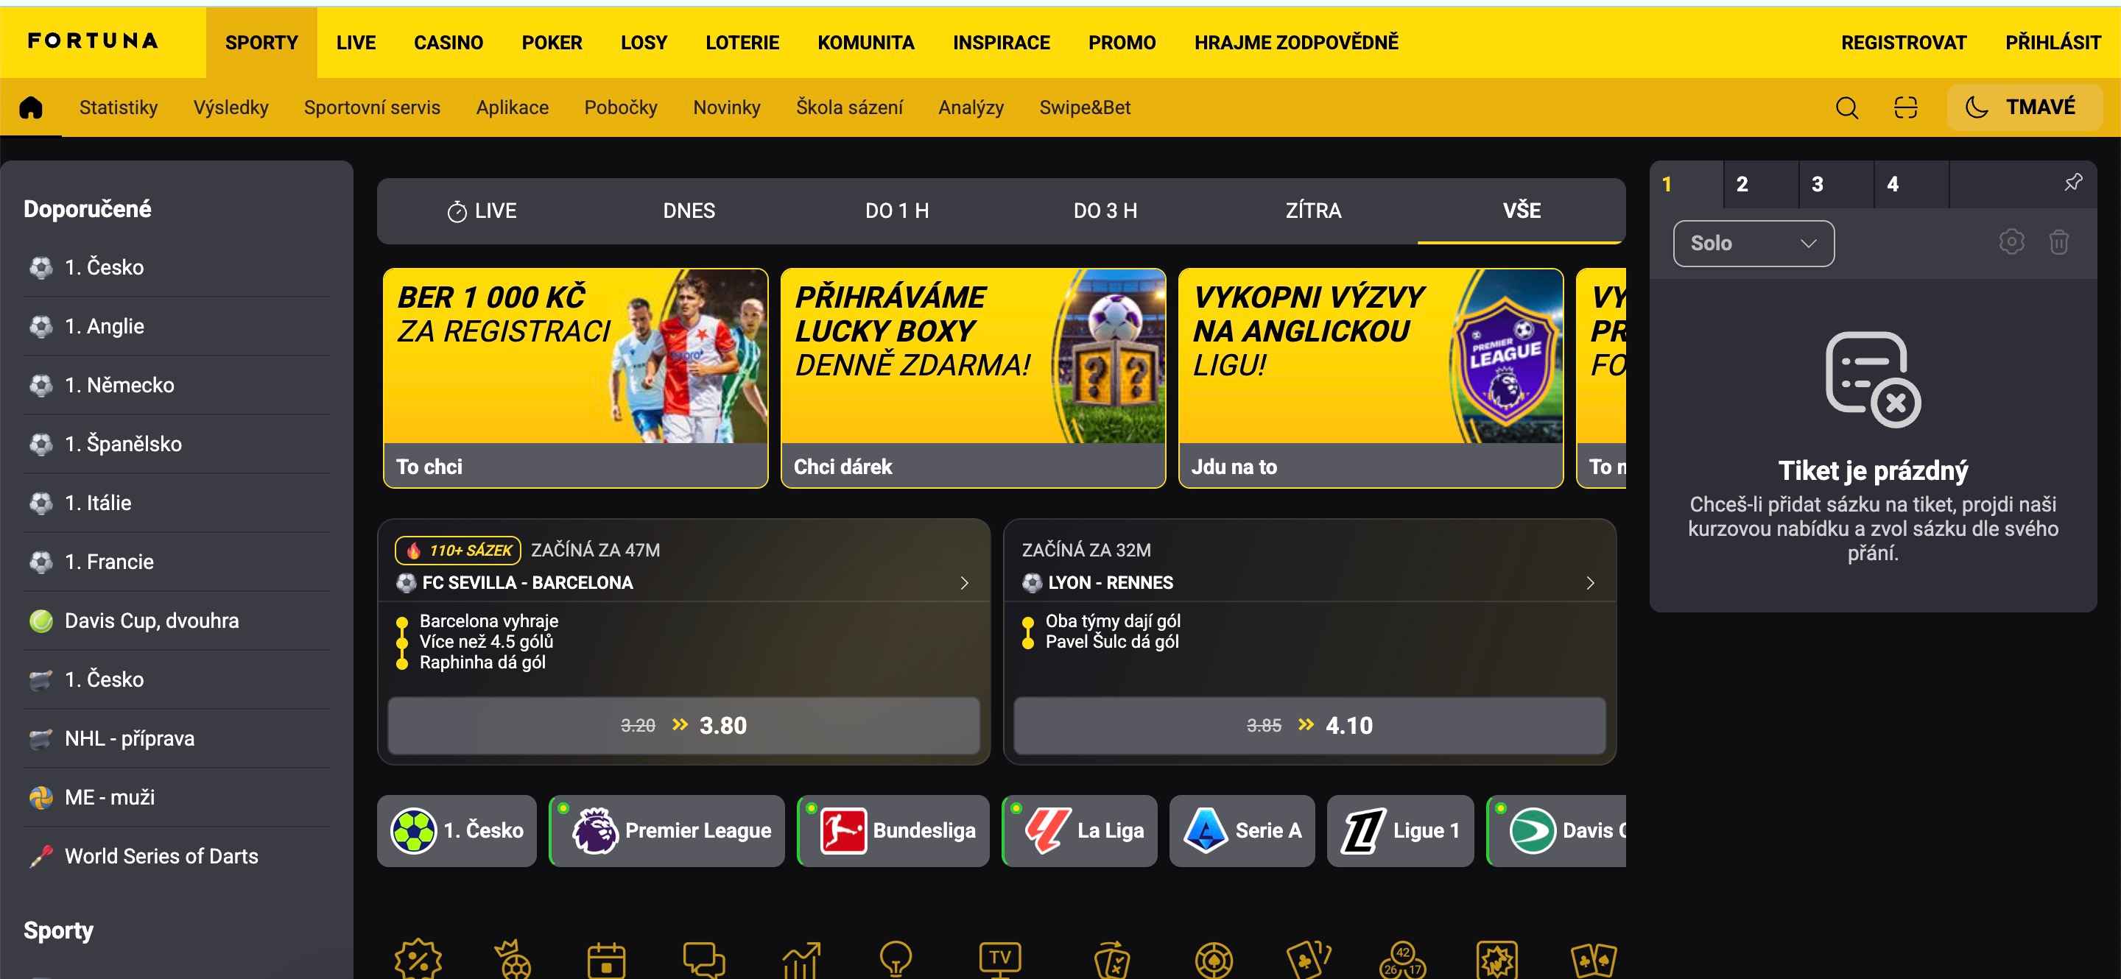
Task: Select the Bundesliga league chip
Action: coord(893,830)
